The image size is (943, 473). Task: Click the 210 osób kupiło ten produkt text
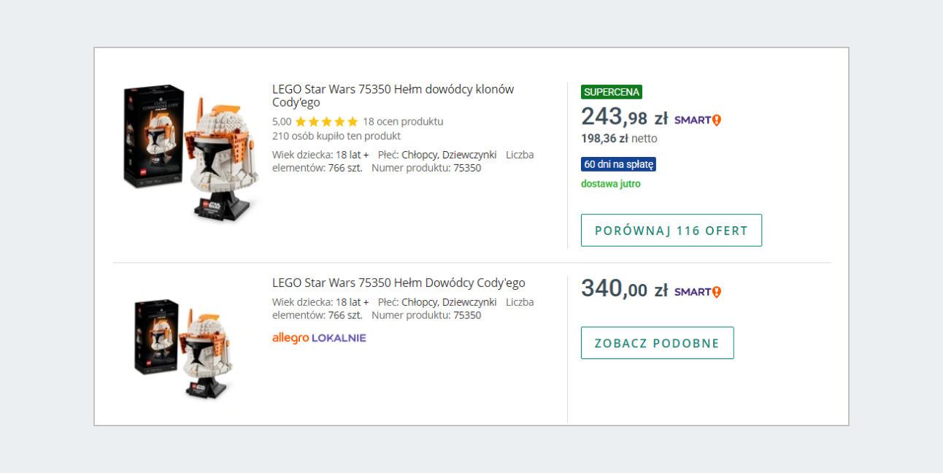[336, 136]
